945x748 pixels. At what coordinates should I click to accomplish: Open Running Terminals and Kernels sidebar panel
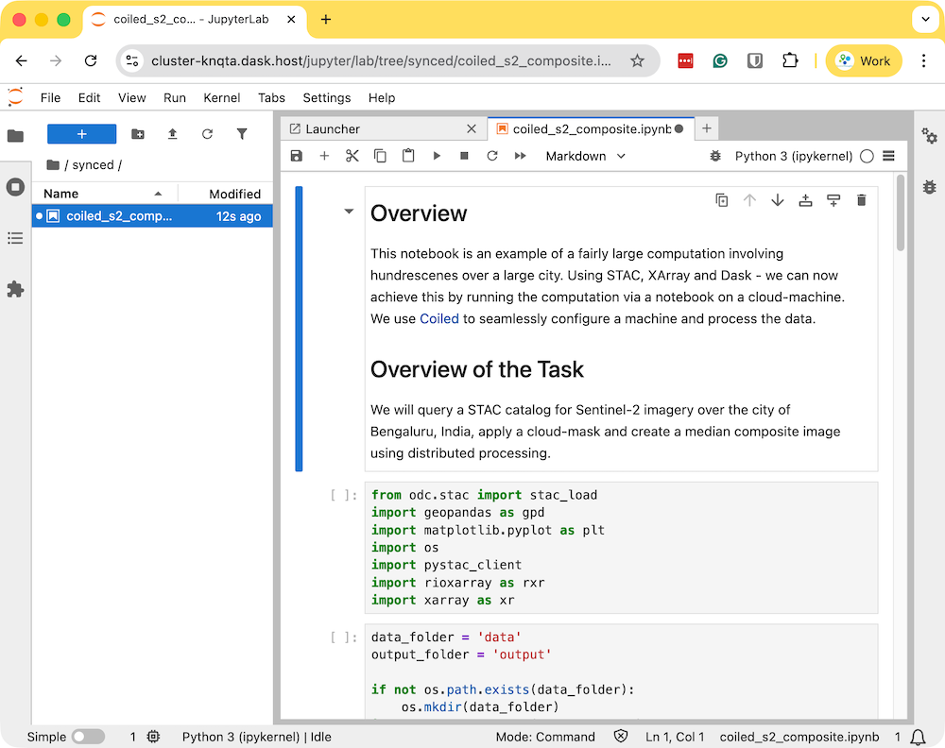(15, 187)
